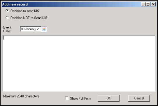The width and height of the screenshot is (158, 106).
Task: Minimize the Add new record dialog
Action: pos(143,4)
